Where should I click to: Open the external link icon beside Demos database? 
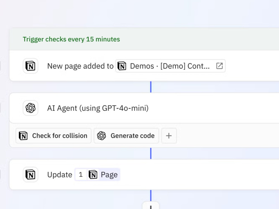219,66
